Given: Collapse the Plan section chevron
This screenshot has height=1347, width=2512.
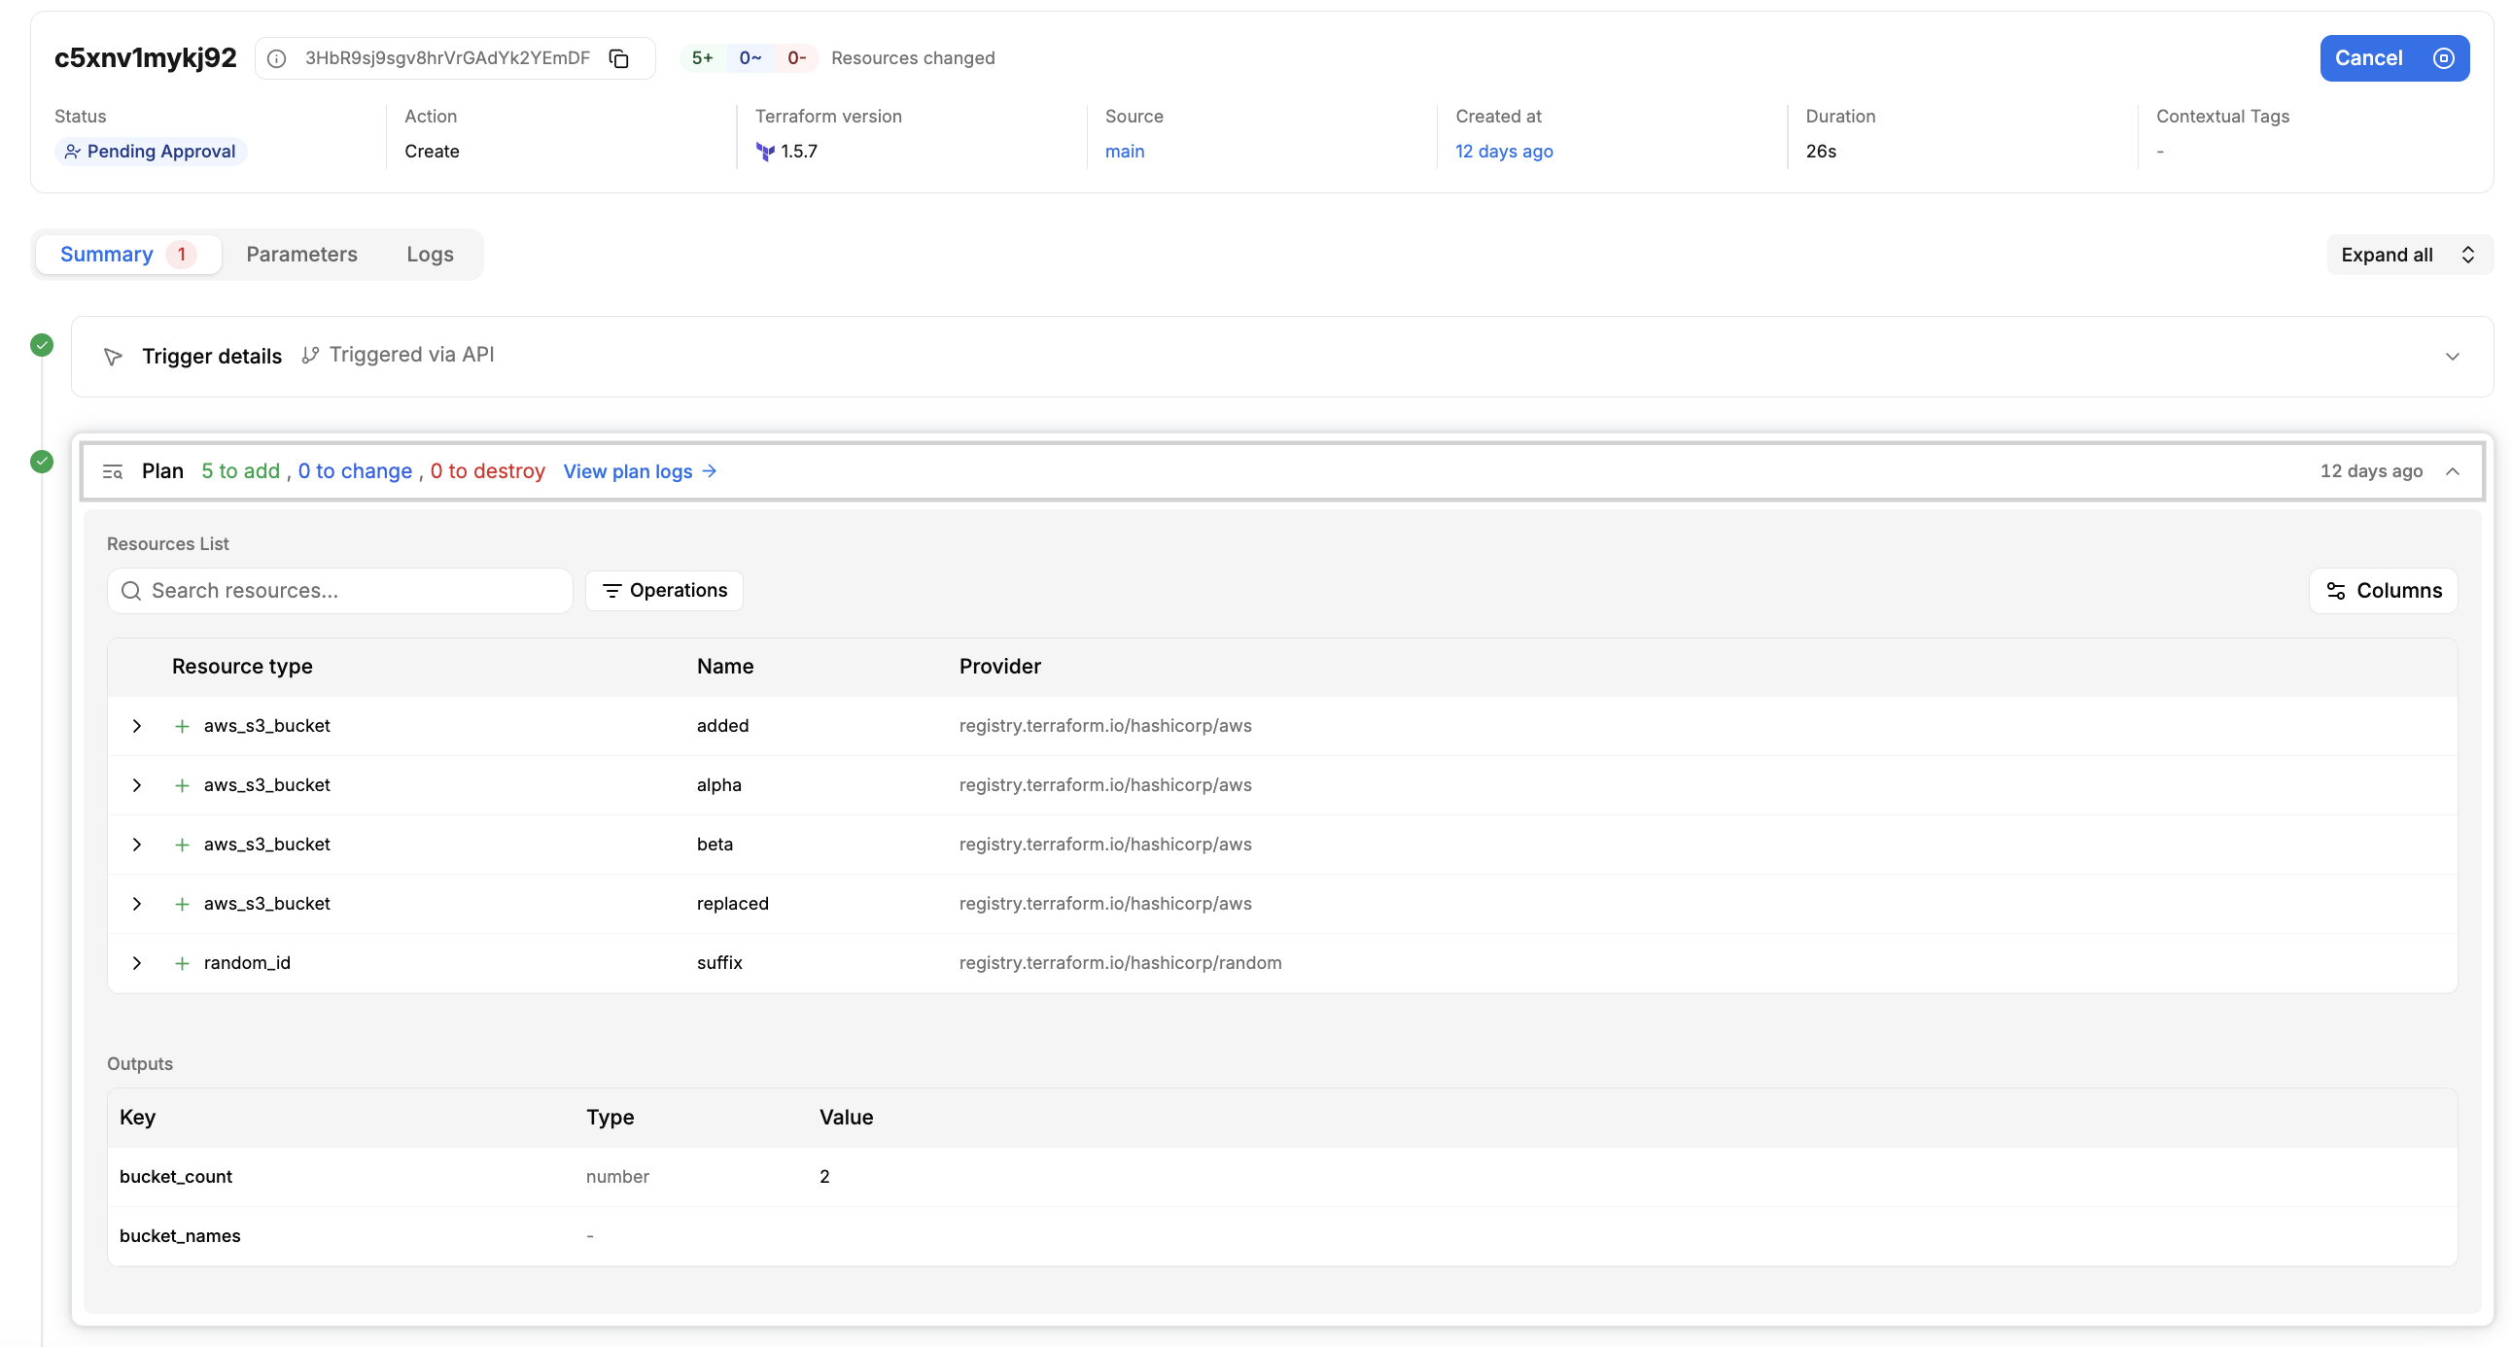Looking at the screenshot, I should point(2452,471).
